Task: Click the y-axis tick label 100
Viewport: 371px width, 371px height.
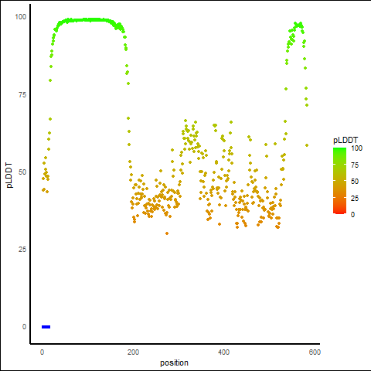Action: (21, 17)
